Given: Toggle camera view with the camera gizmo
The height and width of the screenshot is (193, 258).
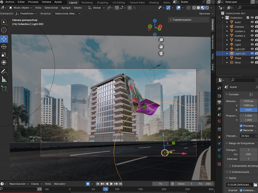Looking at the screenshot, I should [161, 53].
